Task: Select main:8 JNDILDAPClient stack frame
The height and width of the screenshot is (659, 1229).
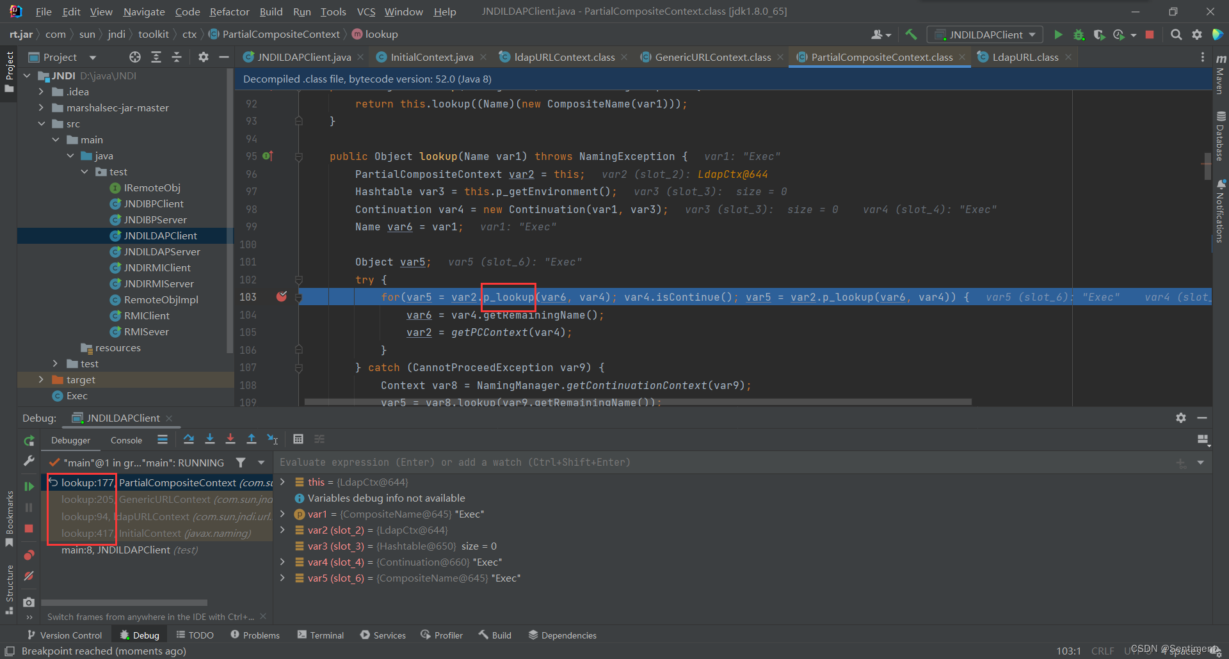Action: coord(157,550)
